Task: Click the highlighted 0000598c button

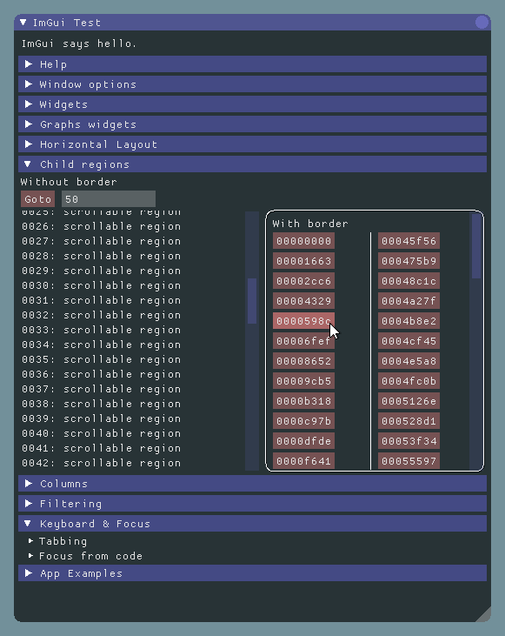Action: tap(303, 321)
